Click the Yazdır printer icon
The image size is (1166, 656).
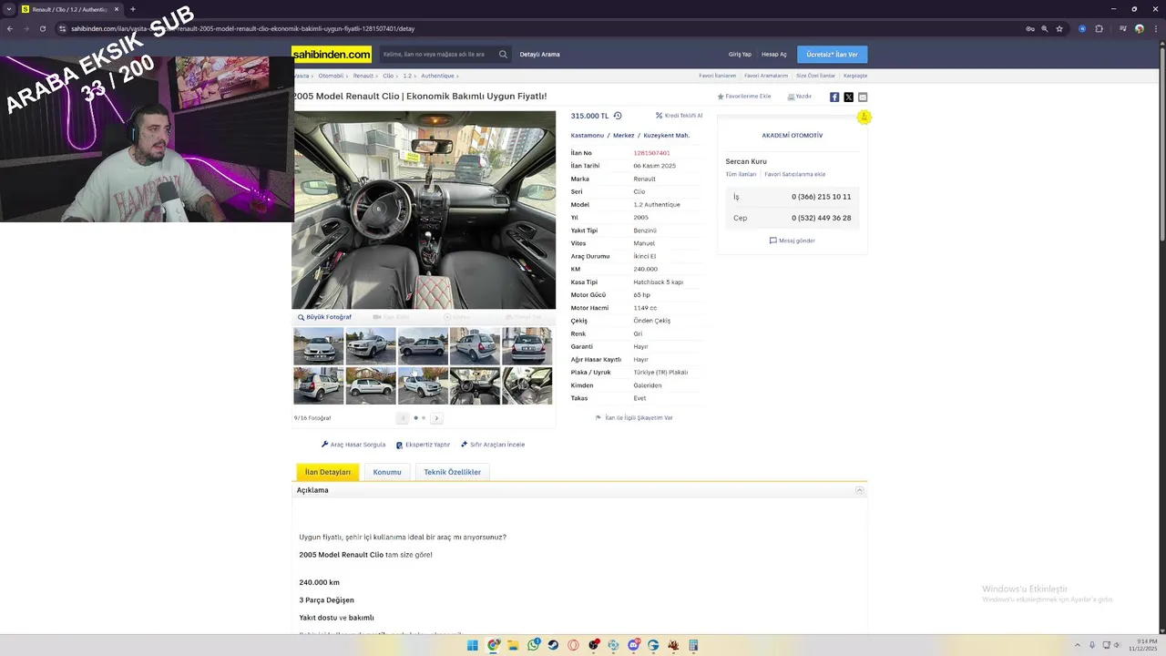point(791,97)
